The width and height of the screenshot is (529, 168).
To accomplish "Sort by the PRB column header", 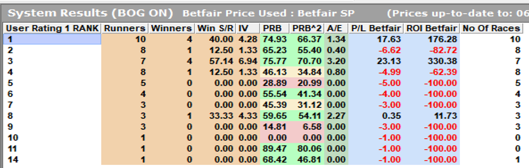I will coord(275,28).
